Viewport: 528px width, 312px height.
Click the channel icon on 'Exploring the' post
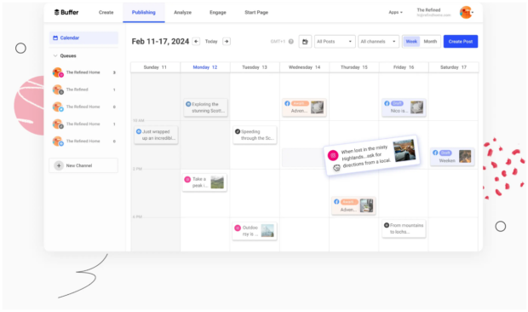pyautogui.click(x=188, y=104)
